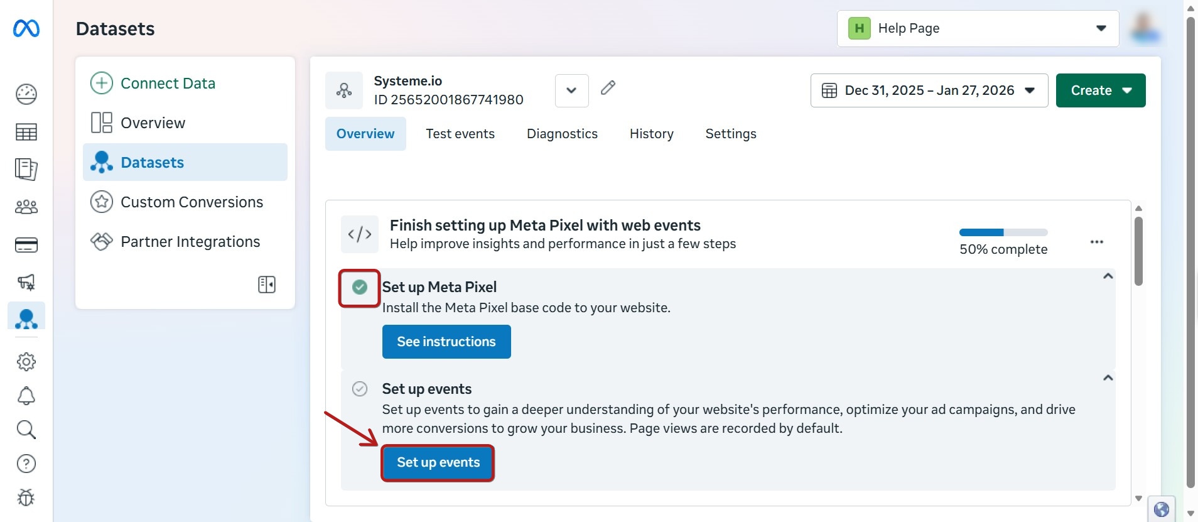
Task: Click the Meta logo icon
Action: [26, 28]
